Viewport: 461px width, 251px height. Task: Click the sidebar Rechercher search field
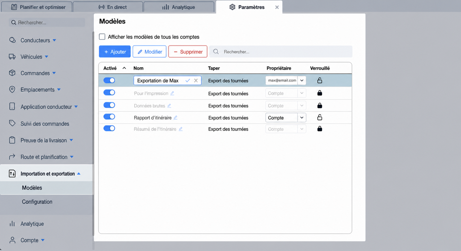tap(47, 22)
